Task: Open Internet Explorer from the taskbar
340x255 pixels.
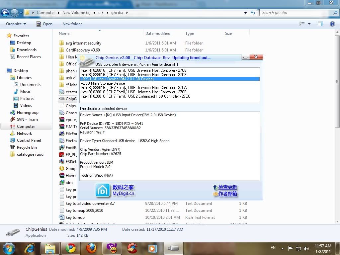Action: point(30,248)
